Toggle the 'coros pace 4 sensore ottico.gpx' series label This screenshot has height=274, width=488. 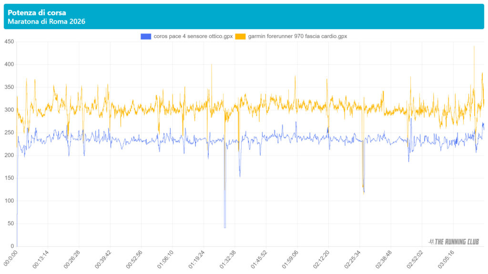point(193,36)
